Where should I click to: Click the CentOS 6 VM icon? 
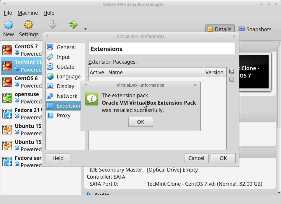click(x=7, y=82)
